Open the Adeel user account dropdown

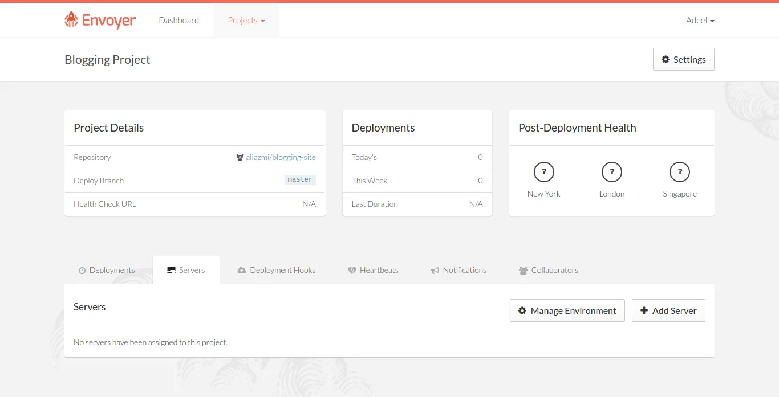pyautogui.click(x=700, y=21)
